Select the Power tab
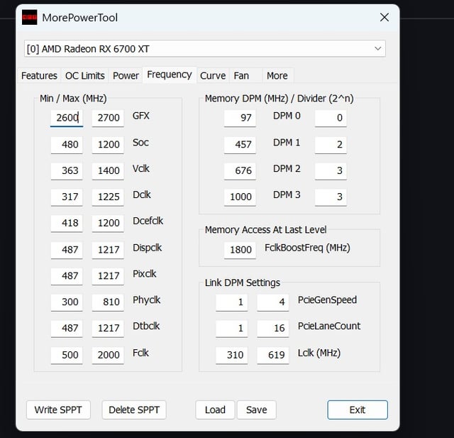454x438 pixels. (126, 76)
